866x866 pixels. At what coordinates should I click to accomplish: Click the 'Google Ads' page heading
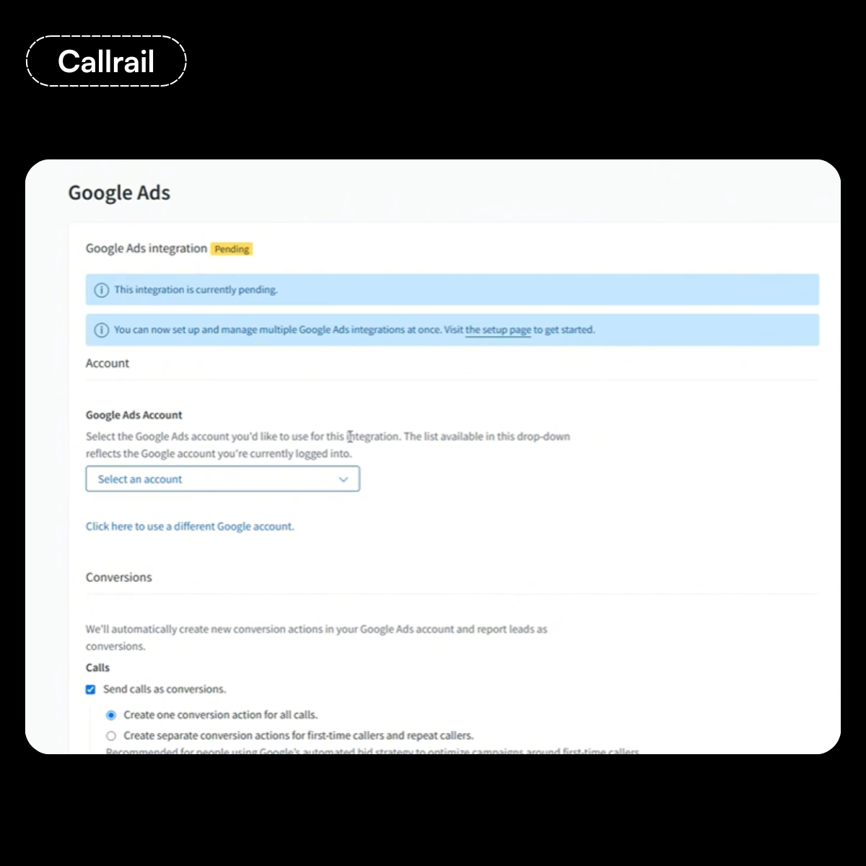click(119, 193)
